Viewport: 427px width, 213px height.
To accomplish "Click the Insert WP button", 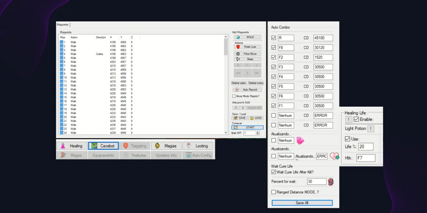I will point(255,108).
